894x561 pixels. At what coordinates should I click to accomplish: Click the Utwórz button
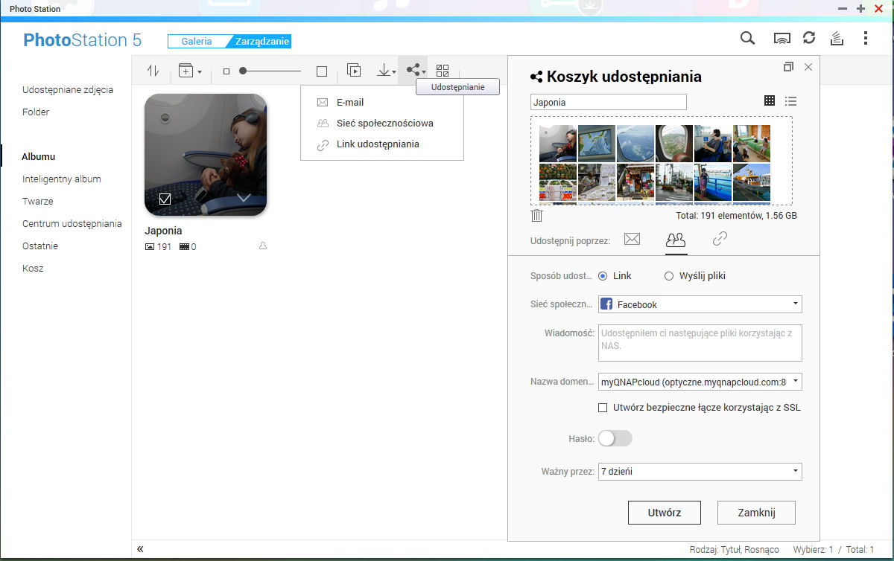click(665, 513)
